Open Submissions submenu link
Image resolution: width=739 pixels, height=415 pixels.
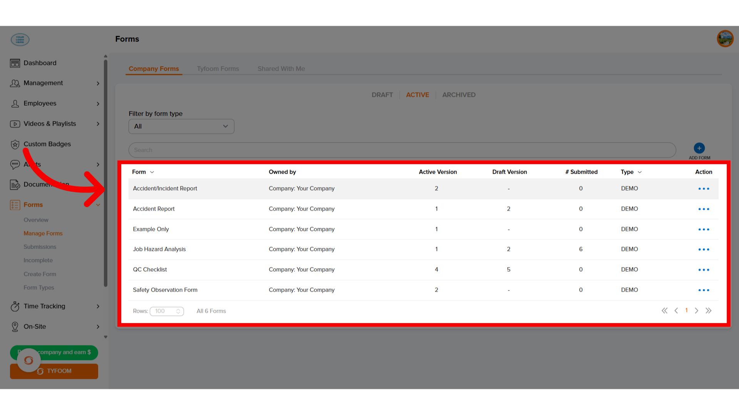[40, 247]
